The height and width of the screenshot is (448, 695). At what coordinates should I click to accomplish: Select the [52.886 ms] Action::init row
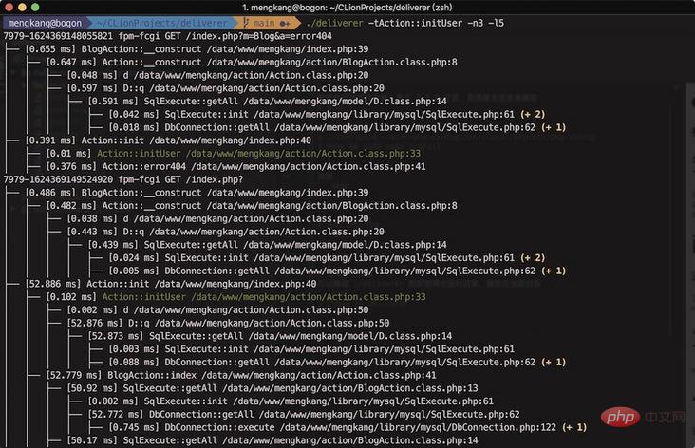[171, 284]
